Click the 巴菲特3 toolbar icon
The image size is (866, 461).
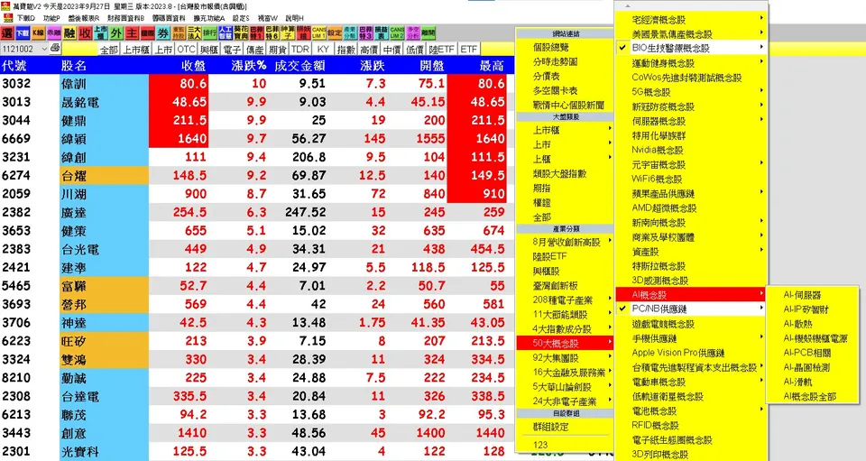(x=365, y=33)
